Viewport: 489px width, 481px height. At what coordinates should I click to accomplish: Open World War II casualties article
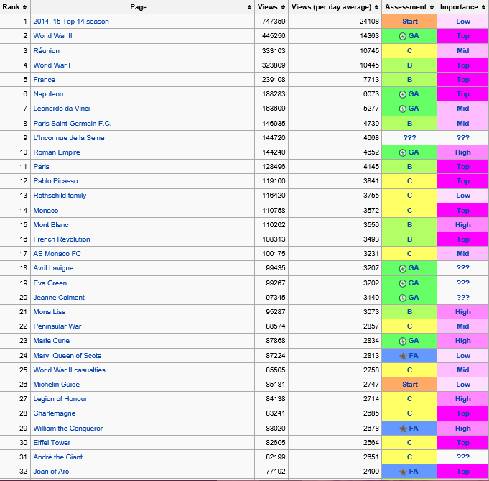[x=69, y=370]
